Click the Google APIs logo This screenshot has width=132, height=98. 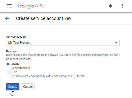tap(31, 6)
